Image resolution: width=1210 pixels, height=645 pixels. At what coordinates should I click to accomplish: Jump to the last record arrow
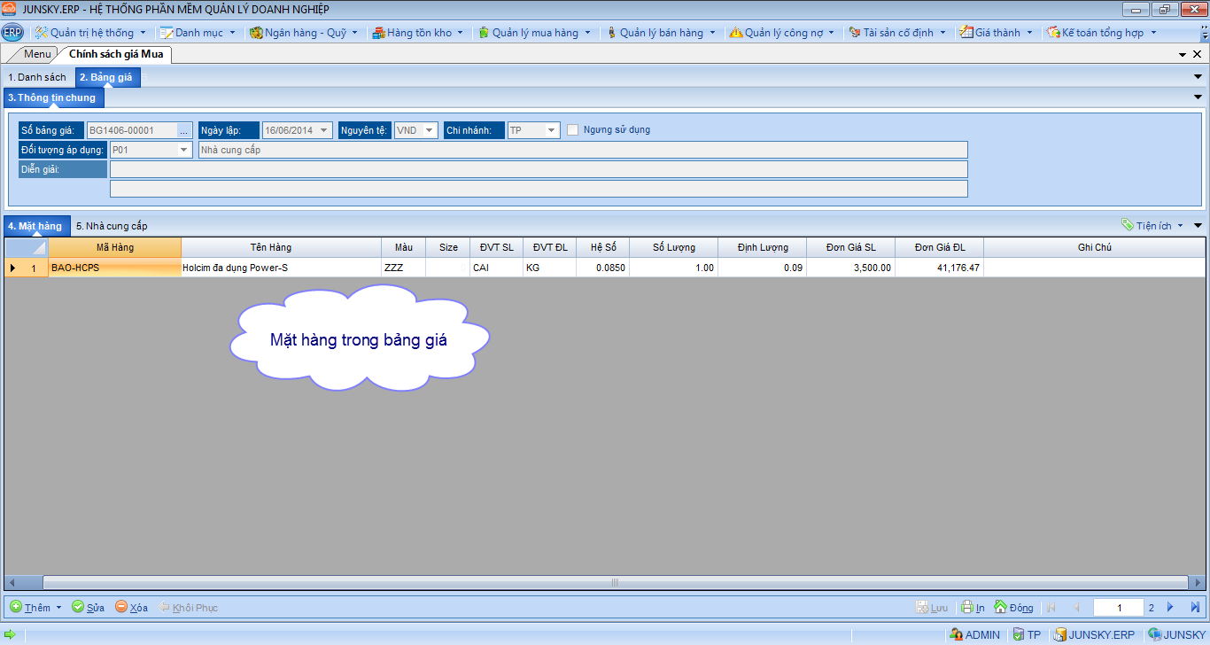pos(1194,607)
